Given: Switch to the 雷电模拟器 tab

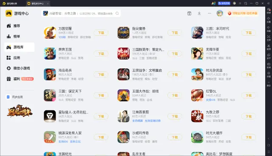Looking at the screenshot, I should pyautogui.click(x=10, y=3).
